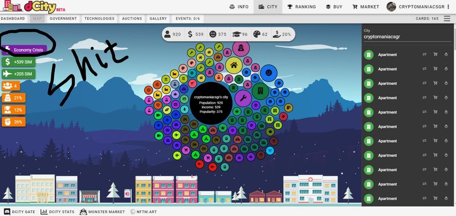Screen dimensions: 456x216
Task: Click the Events: 0/6 tab
Action: click(x=188, y=19)
